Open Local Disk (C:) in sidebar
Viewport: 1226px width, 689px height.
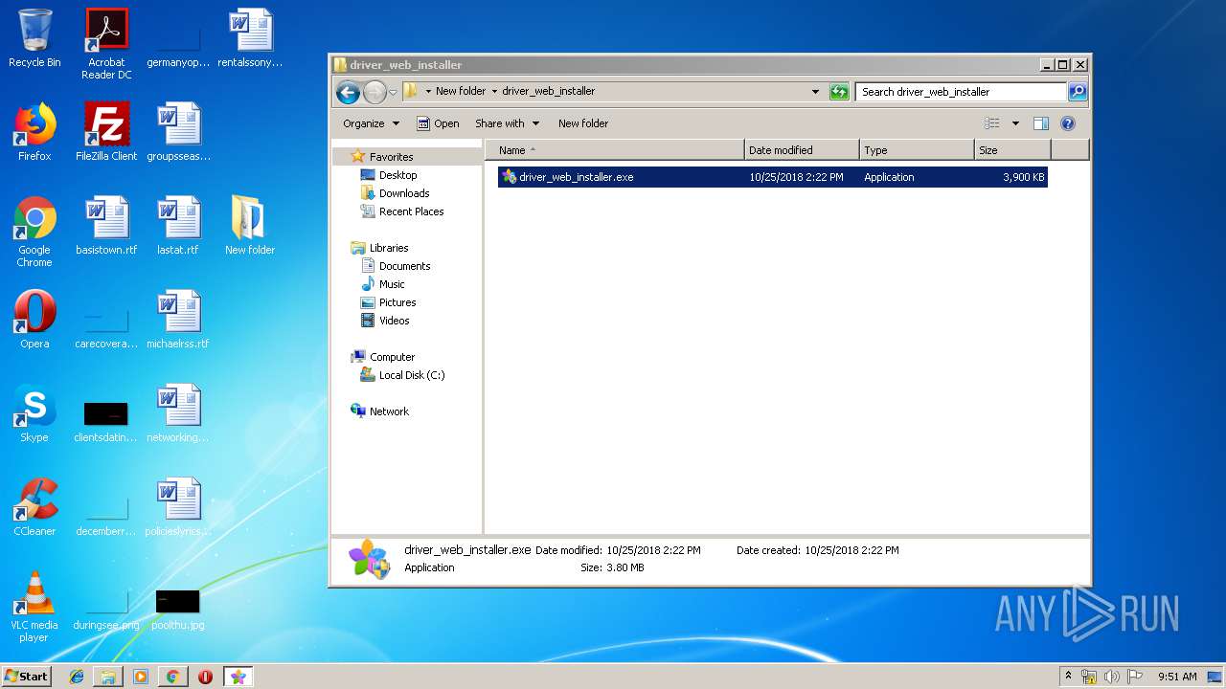411,375
